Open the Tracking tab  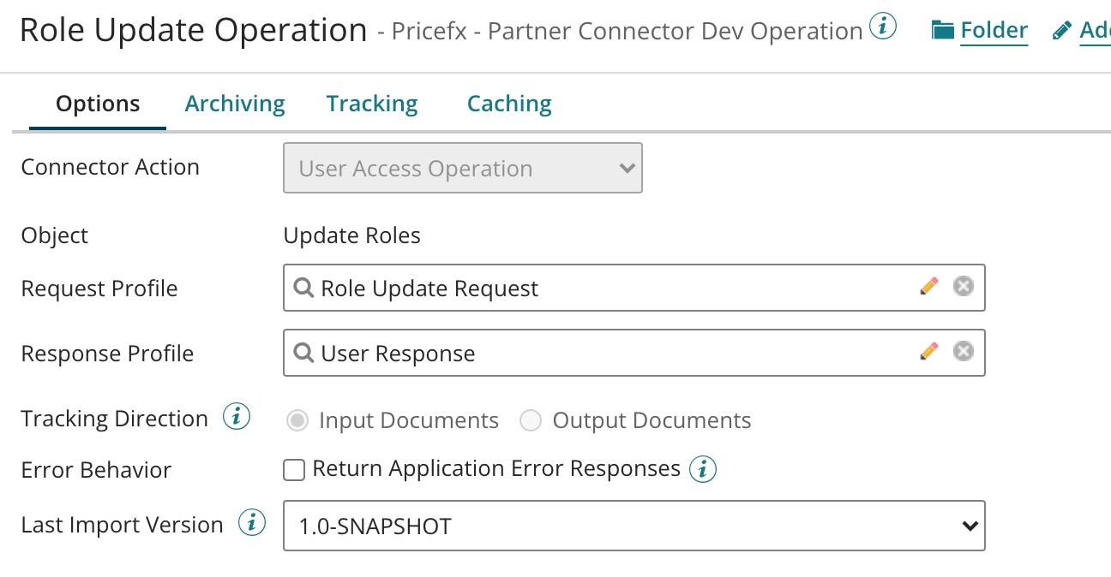tap(372, 104)
